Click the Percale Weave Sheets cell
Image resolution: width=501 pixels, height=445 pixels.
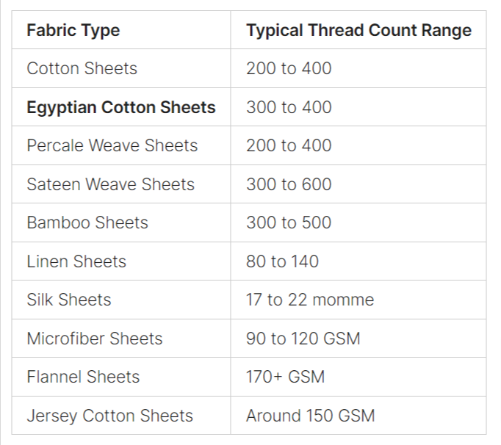112,146
